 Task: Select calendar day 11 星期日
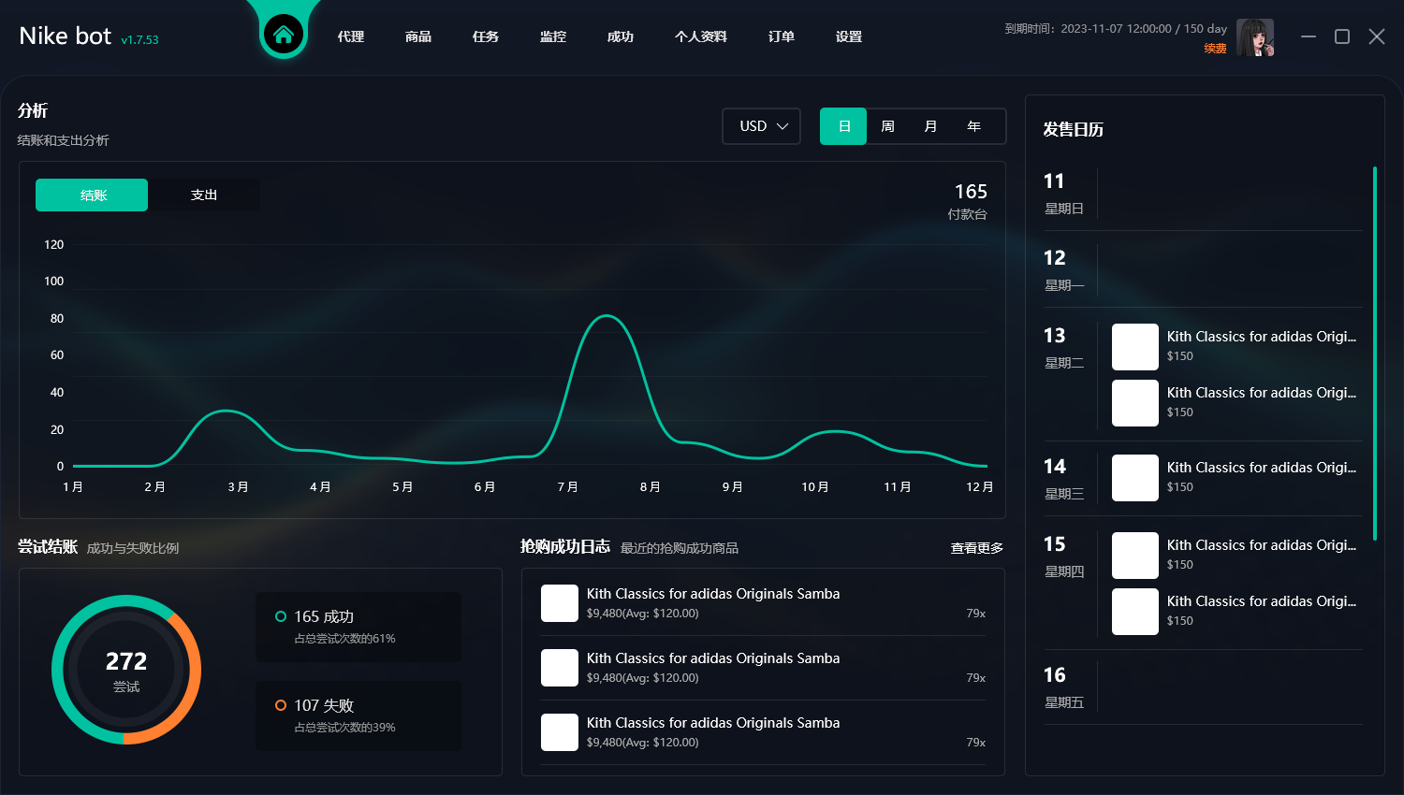click(x=1064, y=194)
